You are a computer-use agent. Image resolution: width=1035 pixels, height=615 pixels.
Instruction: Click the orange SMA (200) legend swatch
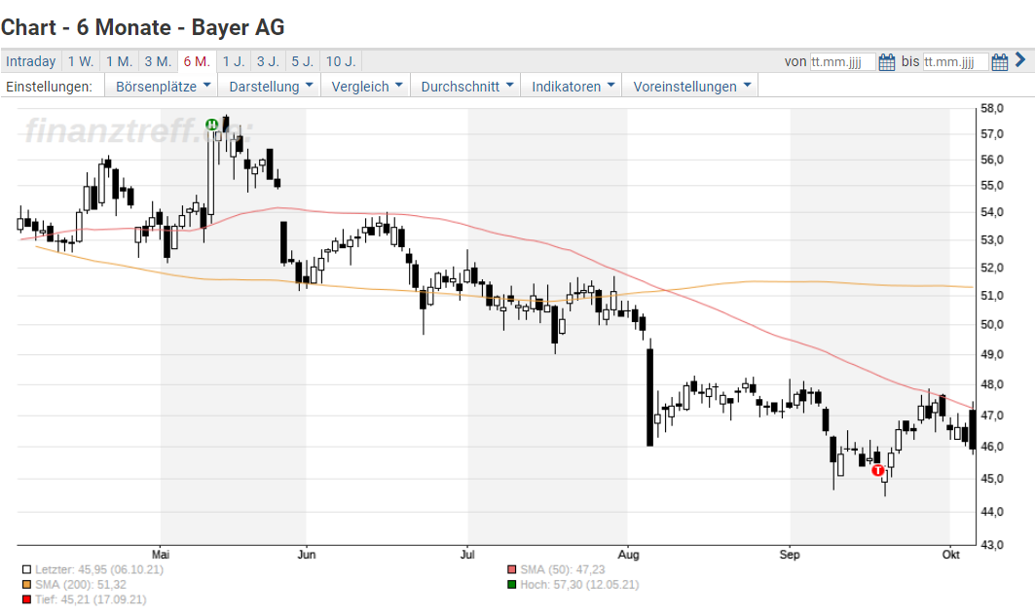[x=26, y=585]
